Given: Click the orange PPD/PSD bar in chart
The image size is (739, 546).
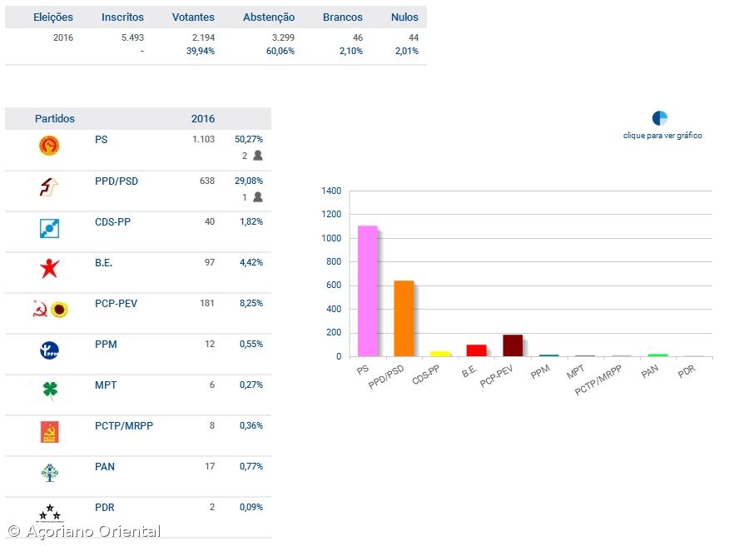Looking at the screenshot, I should 403,318.
